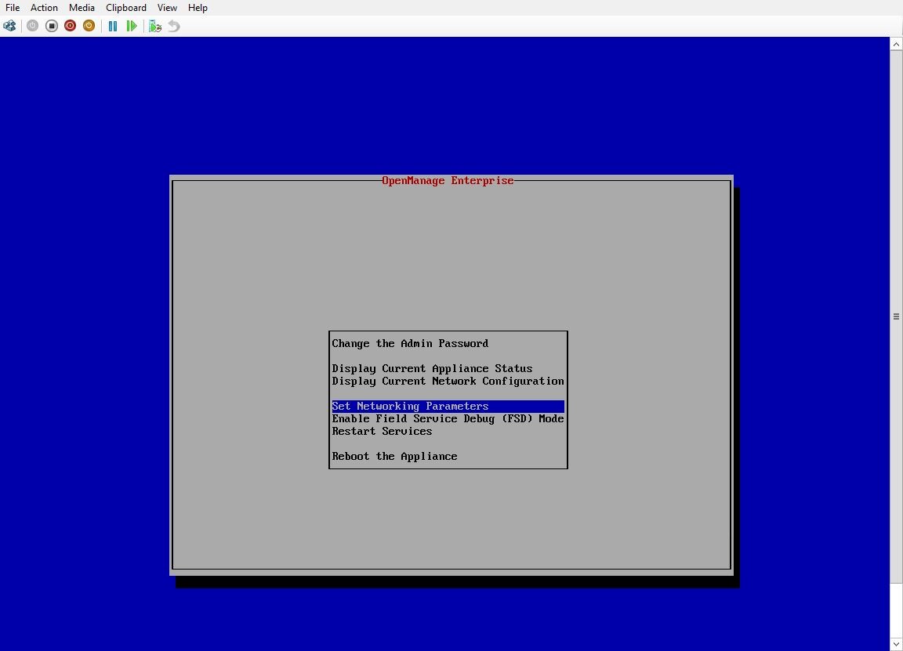Shut down the VM using the red power icon
Image resolution: width=903 pixels, height=651 pixels.
pyautogui.click(x=71, y=26)
